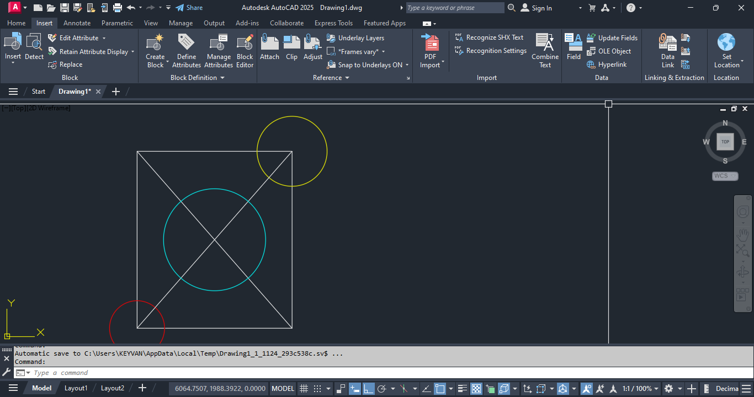Click in the Type a command input field
This screenshot has width=754, height=397.
click(221, 373)
